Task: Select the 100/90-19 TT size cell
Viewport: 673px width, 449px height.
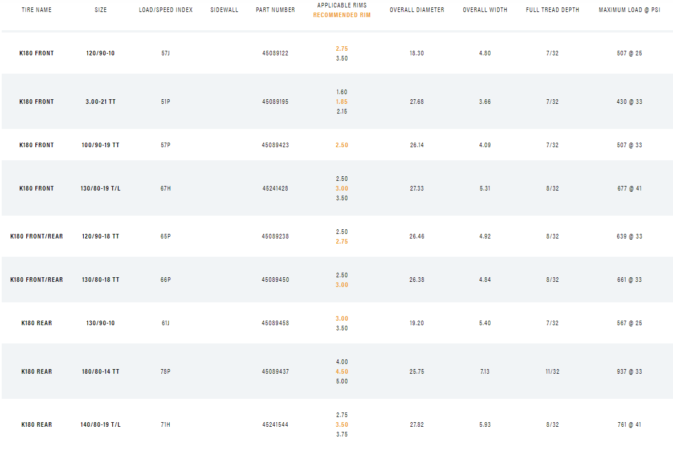Action: (x=101, y=145)
